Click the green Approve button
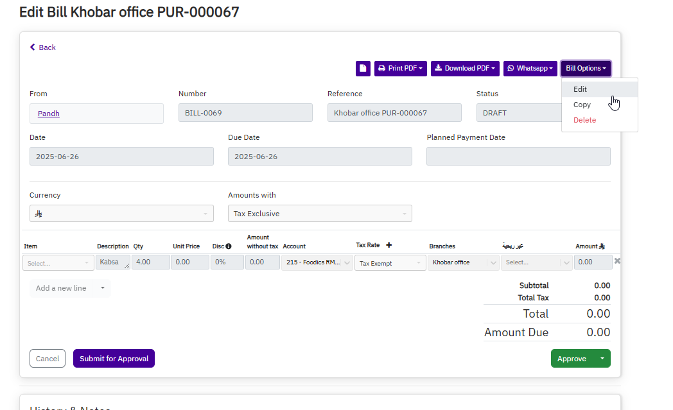This screenshot has height=410, width=673. pyautogui.click(x=572, y=359)
